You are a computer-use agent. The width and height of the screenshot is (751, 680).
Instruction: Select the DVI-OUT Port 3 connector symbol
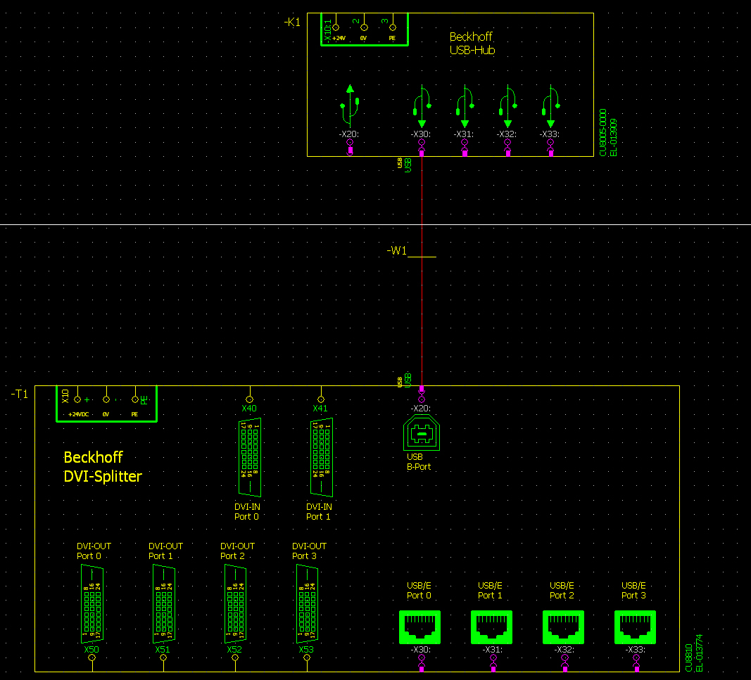click(308, 604)
